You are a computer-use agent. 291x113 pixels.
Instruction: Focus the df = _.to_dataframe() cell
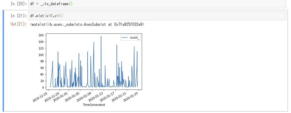pyautogui.click(x=157, y=4)
